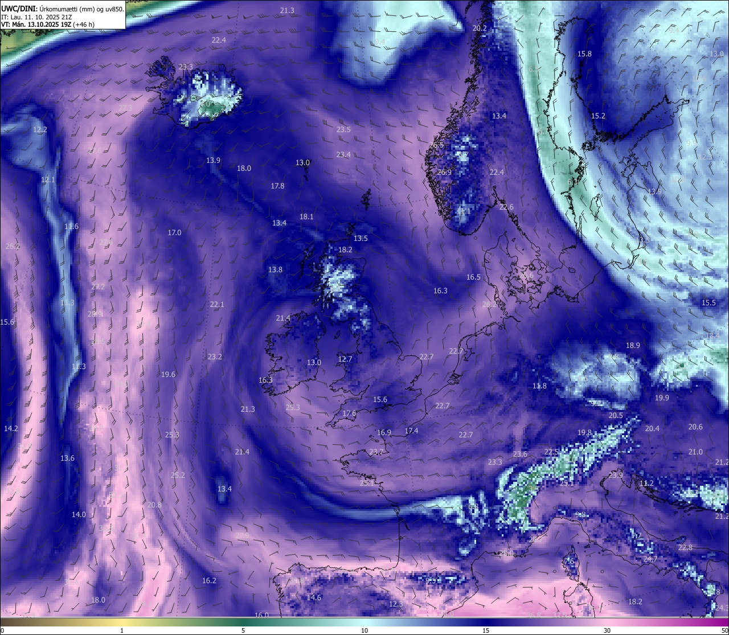Image resolution: width=729 pixels, height=635 pixels.
Task: Click the 12.1 value on the map
Action: click(48, 180)
